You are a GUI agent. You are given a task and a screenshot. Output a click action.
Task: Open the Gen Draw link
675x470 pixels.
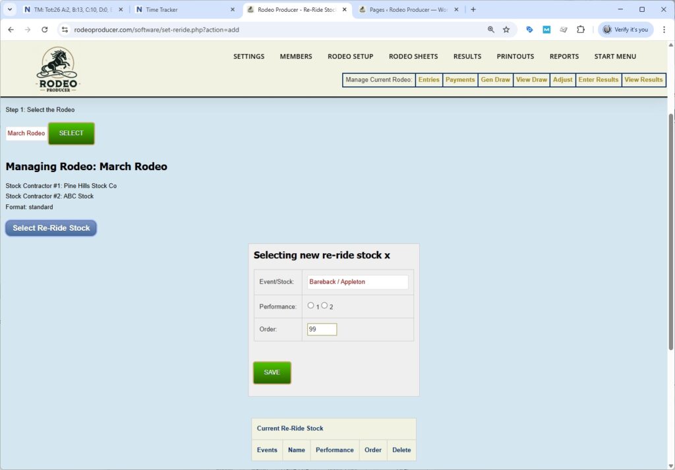click(x=495, y=79)
